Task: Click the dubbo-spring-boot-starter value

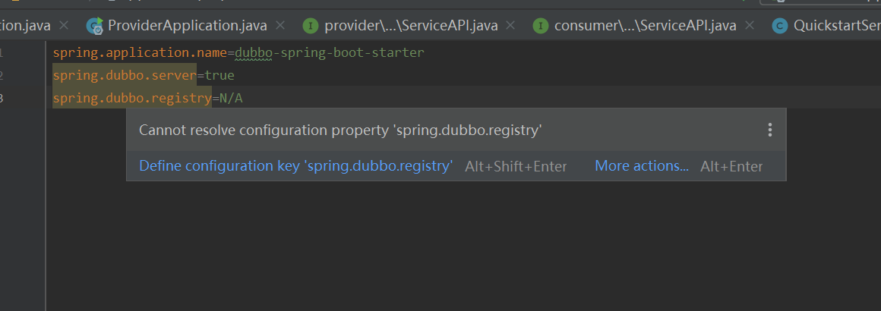Action: [330, 53]
